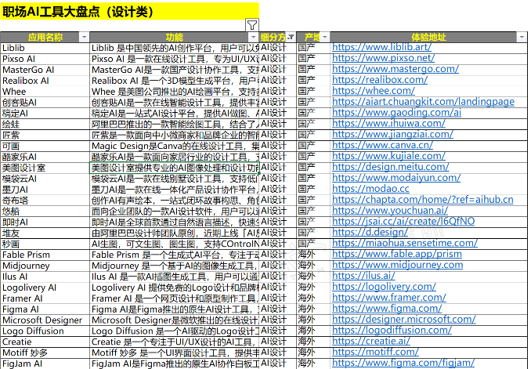Open the ihuiwa.com link
The height and width of the screenshot is (369, 531).
(x=388, y=123)
